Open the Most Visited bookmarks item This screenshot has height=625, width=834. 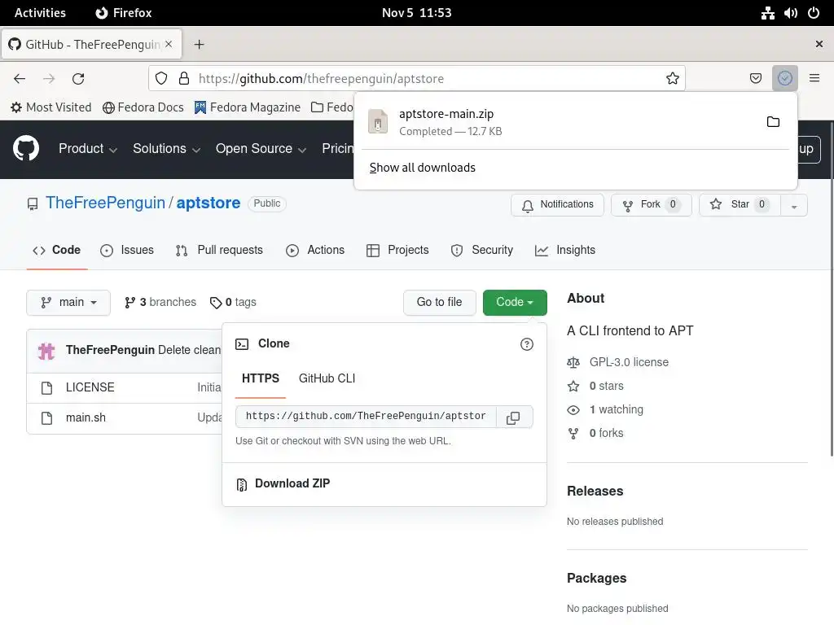51,108
